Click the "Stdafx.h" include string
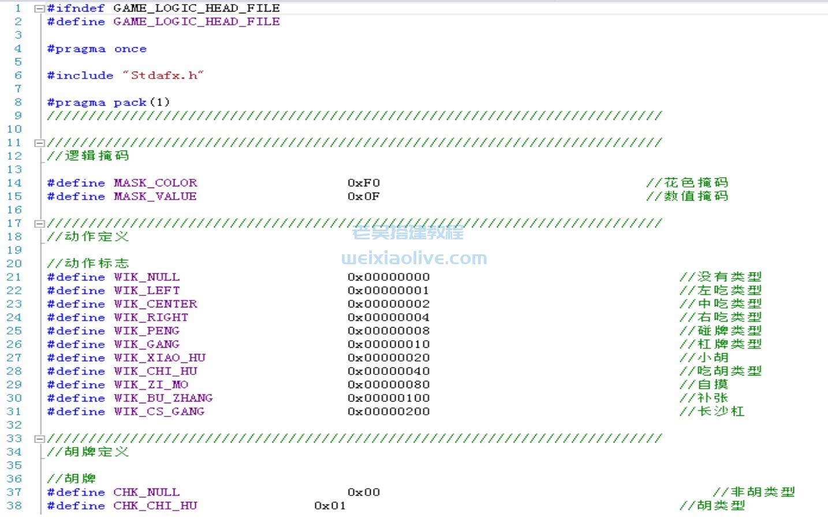Viewport: 828px width, 518px height. coord(163,76)
